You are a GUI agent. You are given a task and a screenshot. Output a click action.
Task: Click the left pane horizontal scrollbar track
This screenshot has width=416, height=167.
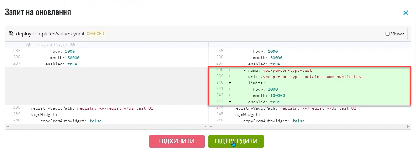tap(107, 127)
